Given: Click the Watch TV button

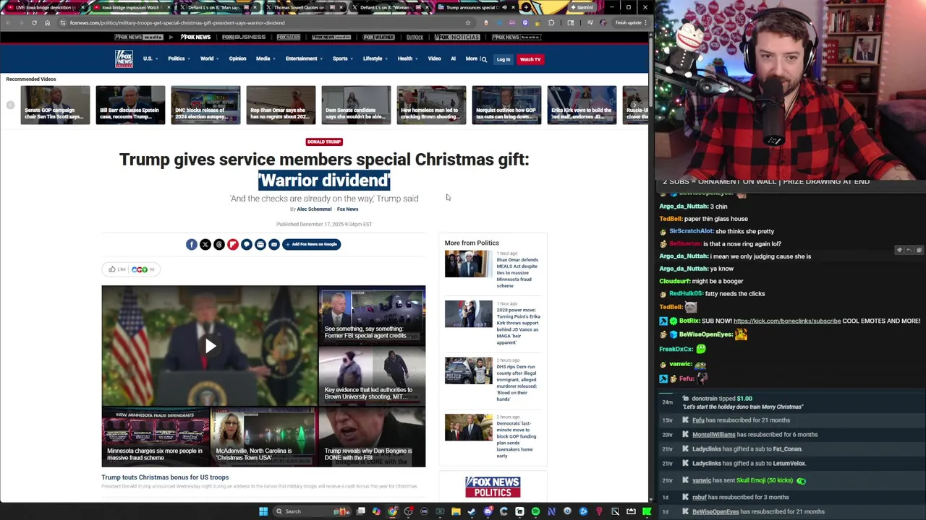Looking at the screenshot, I should point(530,59).
